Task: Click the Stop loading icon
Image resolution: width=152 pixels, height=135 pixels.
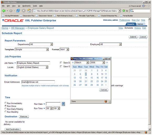Action: [23, 11]
